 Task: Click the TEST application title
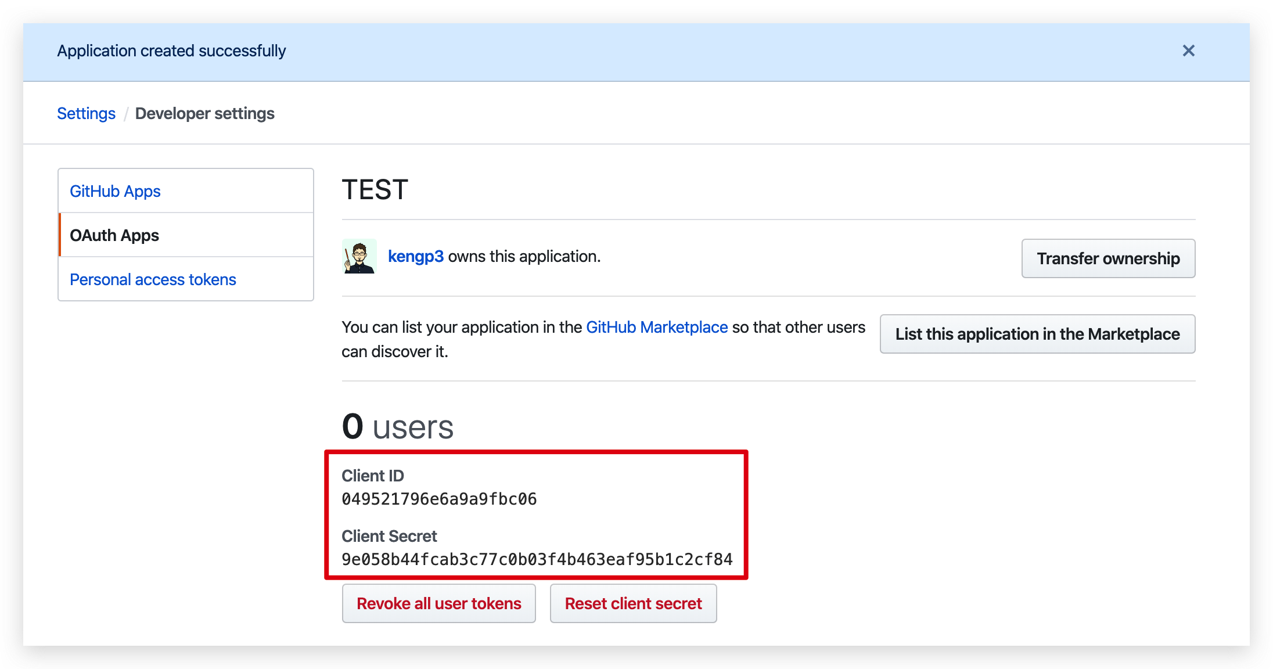click(x=375, y=190)
